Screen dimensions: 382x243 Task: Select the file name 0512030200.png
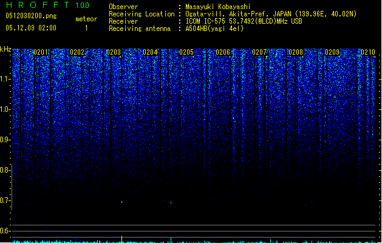pyautogui.click(x=31, y=16)
